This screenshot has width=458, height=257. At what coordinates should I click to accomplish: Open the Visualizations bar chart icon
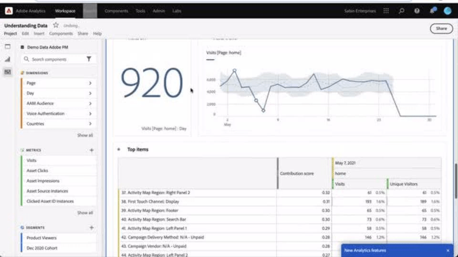pyautogui.click(x=8, y=59)
